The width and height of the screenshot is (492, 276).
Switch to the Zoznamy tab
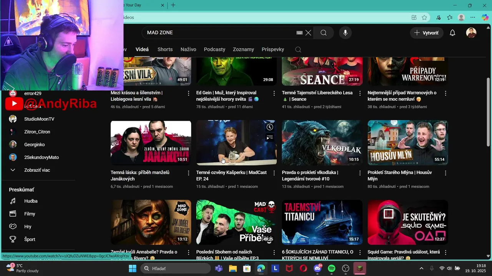(243, 49)
